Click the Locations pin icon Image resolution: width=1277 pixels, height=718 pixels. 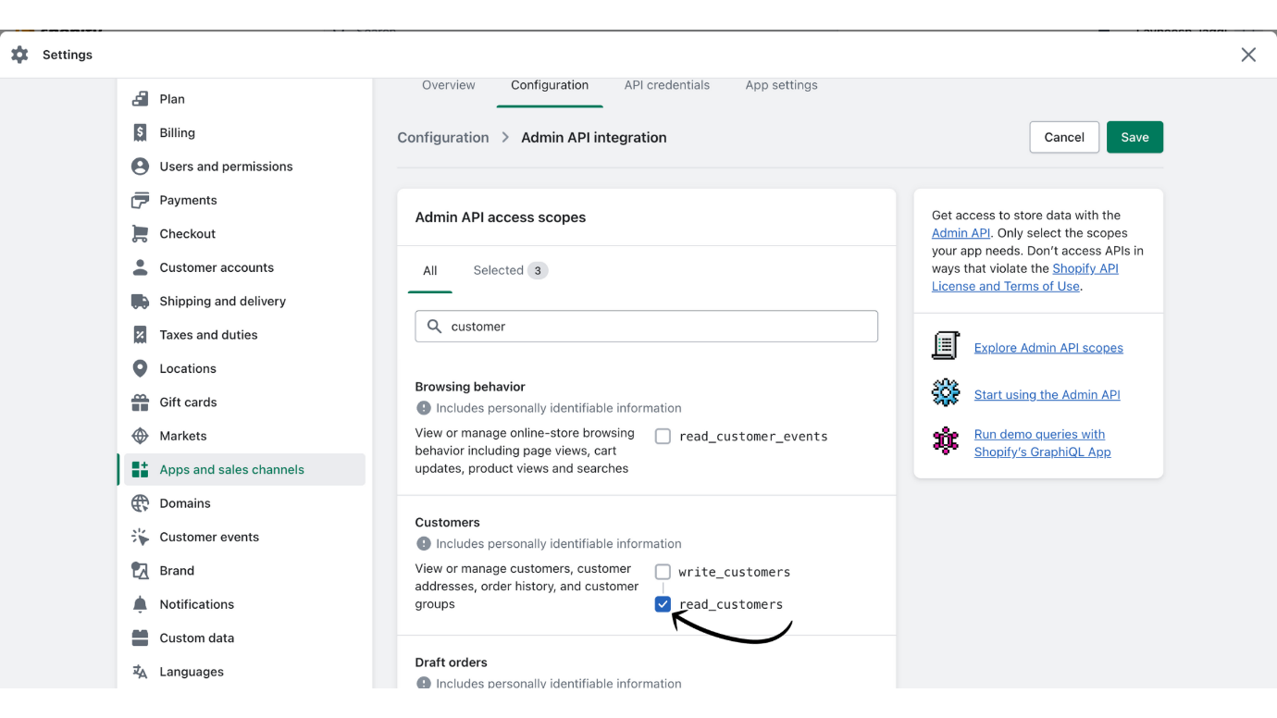coord(140,368)
